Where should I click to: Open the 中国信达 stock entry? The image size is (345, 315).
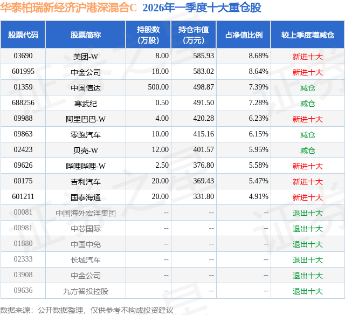click(86, 88)
